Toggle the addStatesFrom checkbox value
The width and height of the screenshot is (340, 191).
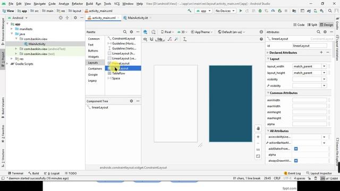coord(296,149)
